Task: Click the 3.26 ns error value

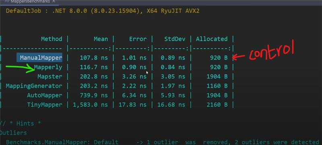Action: click(x=134, y=77)
